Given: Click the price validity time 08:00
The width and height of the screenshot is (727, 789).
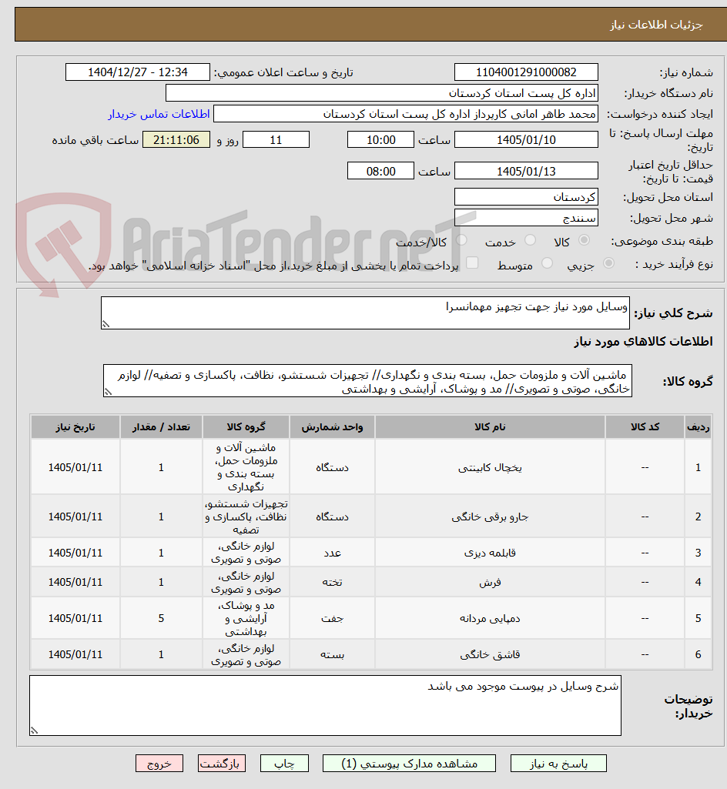Looking at the screenshot, I should click(x=380, y=171).
